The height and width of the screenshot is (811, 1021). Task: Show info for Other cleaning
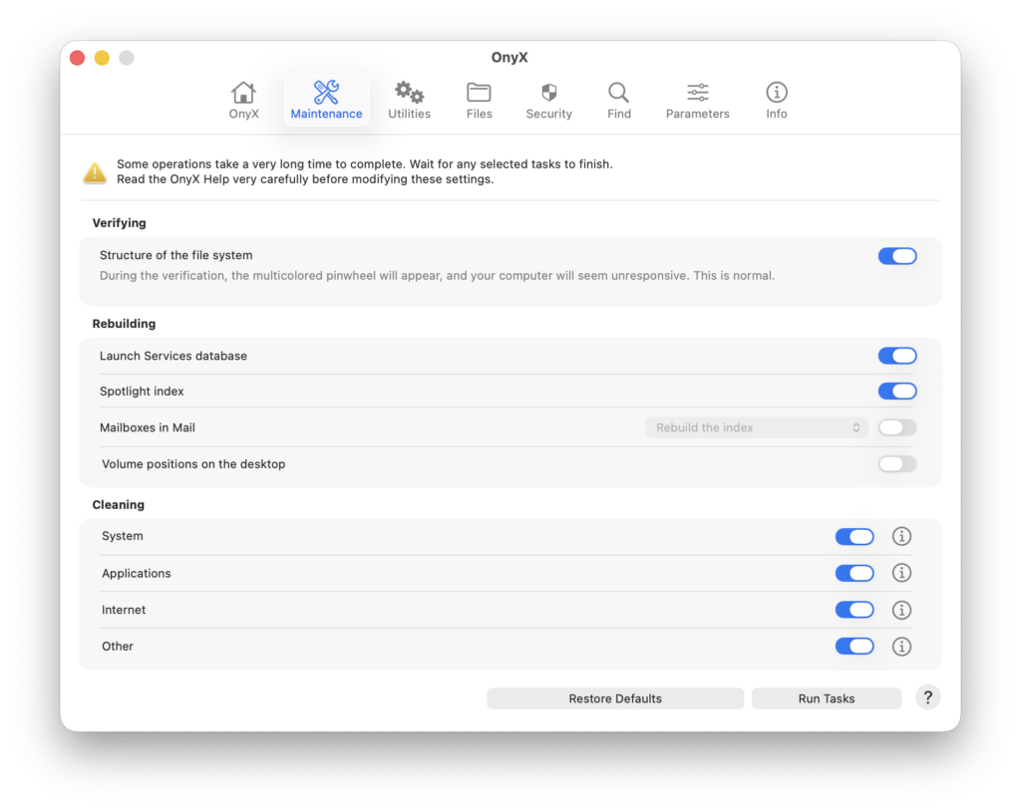pos(901,647)
